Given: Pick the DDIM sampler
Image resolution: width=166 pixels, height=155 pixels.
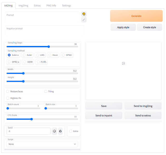Looking at the screenshot, I should tap(28, 62).
